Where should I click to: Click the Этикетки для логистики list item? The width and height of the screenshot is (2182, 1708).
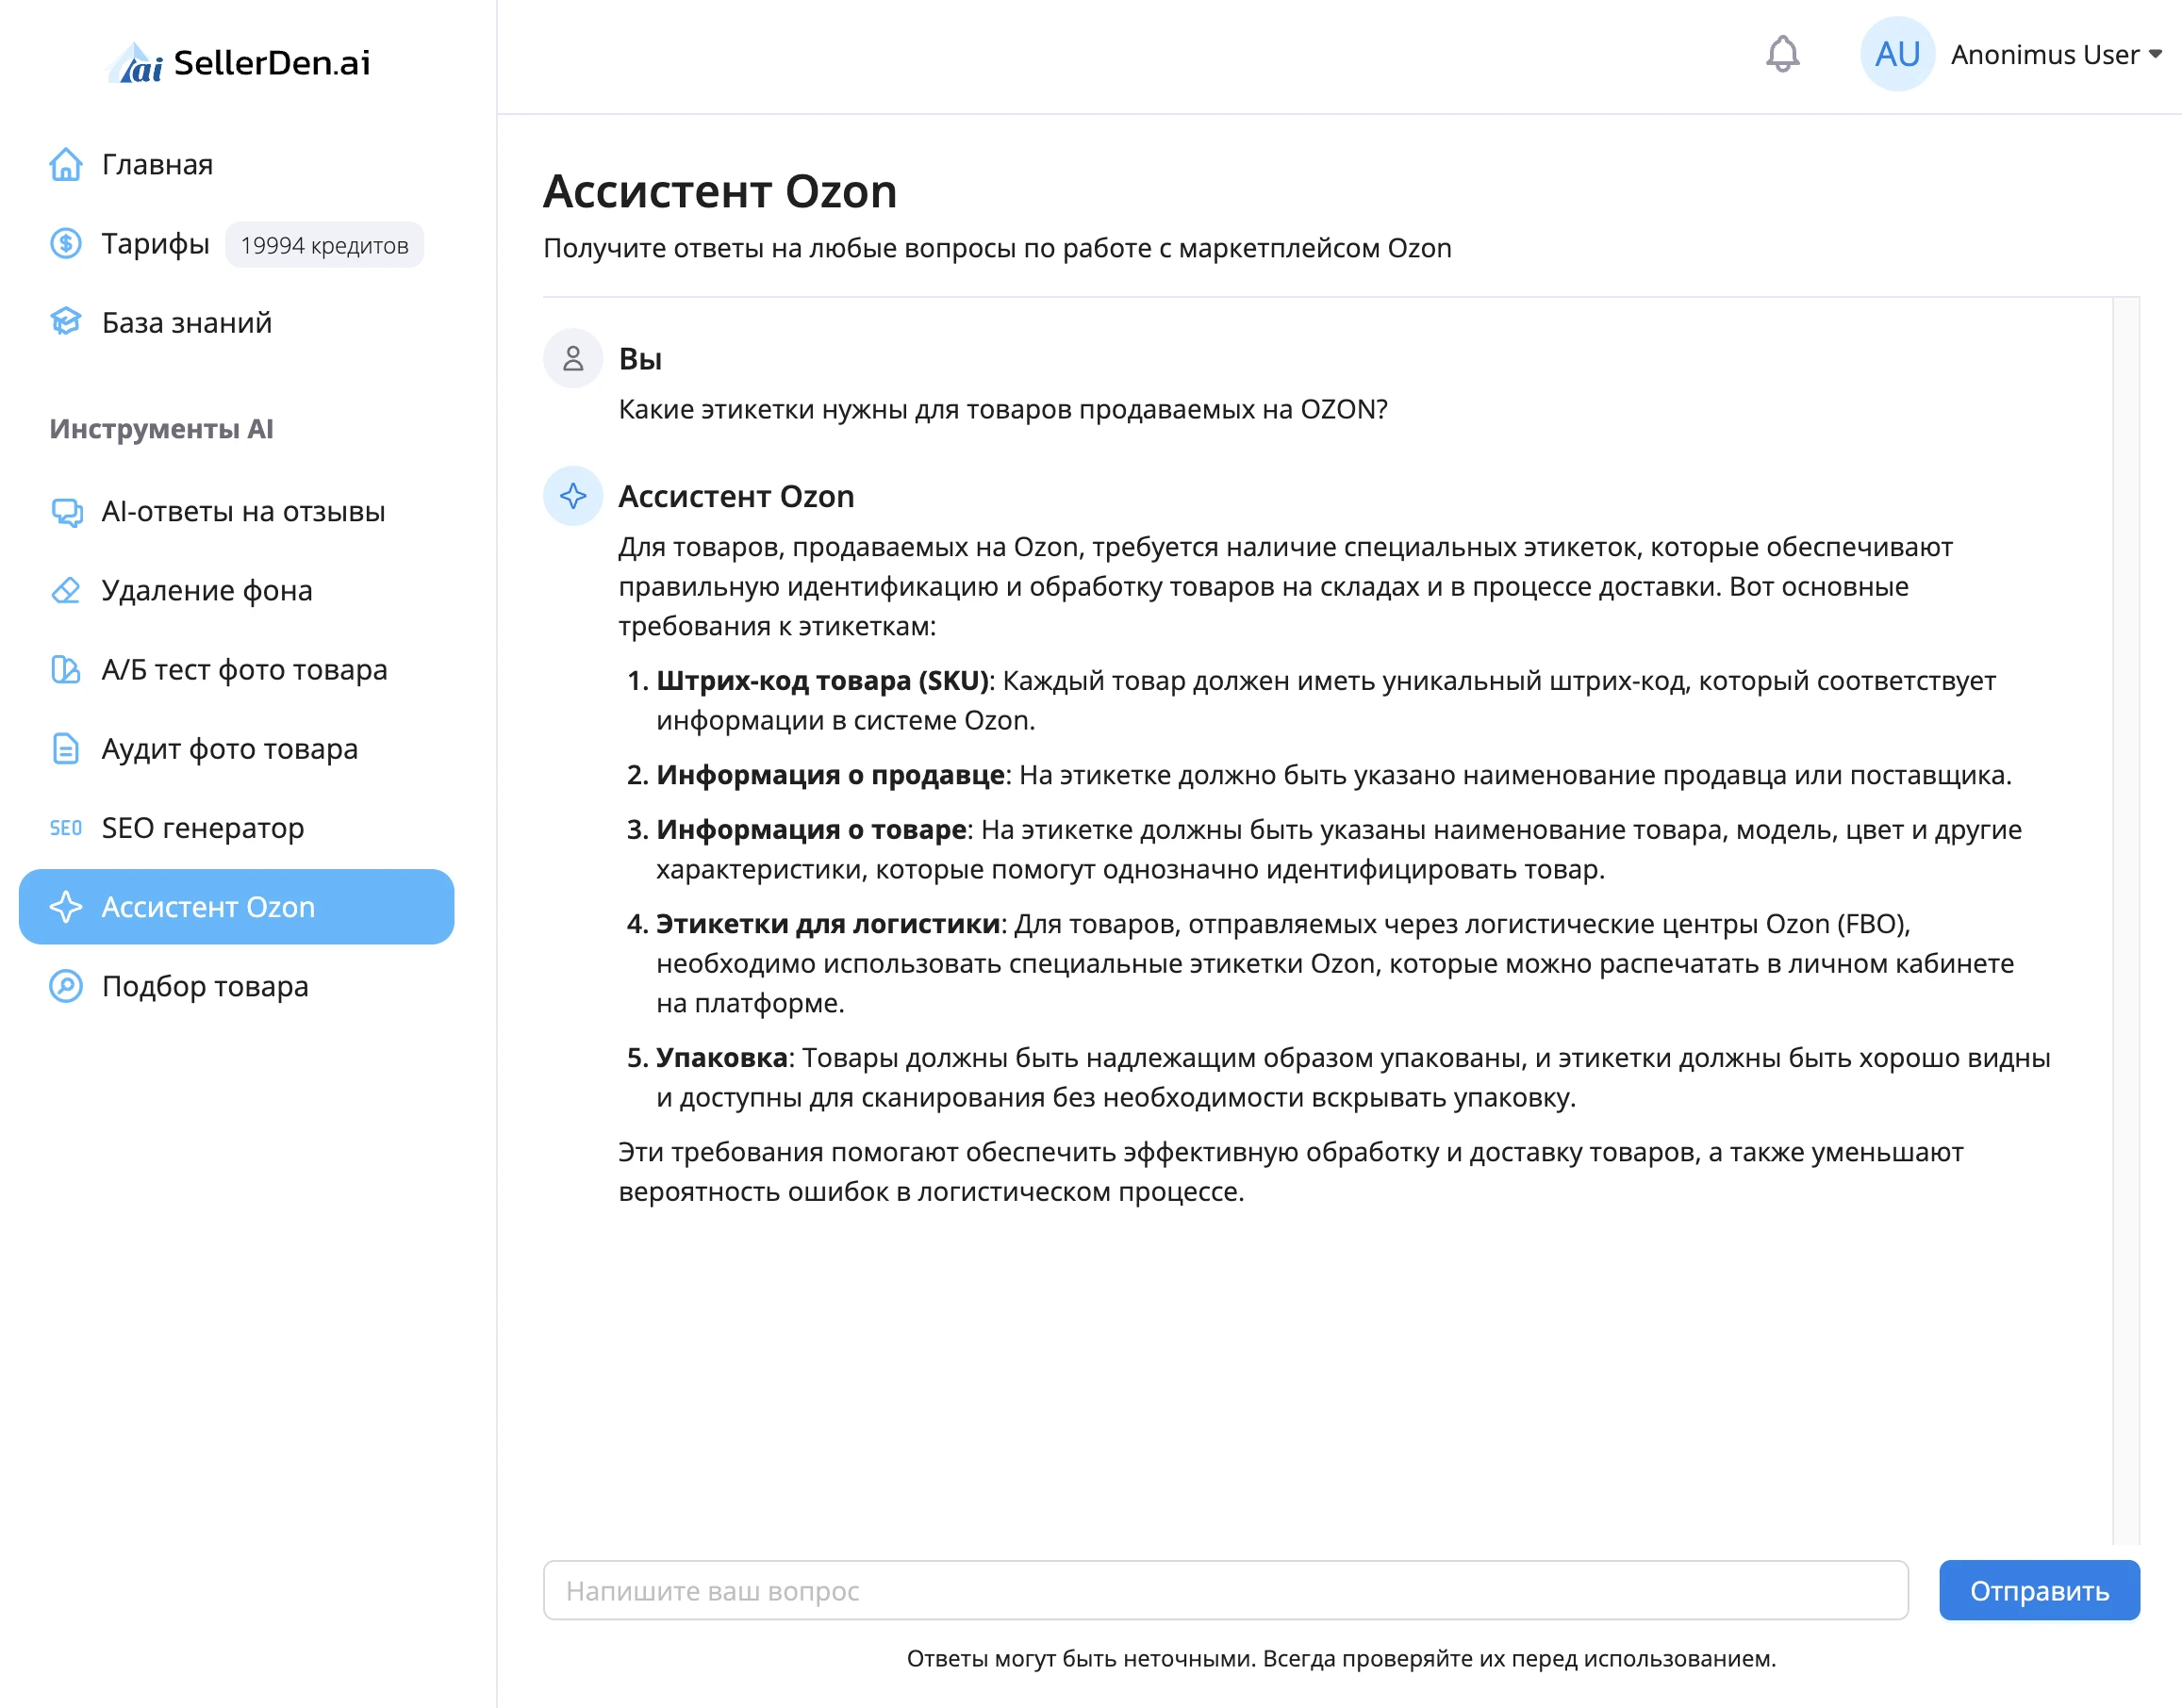click(1320, 963)
